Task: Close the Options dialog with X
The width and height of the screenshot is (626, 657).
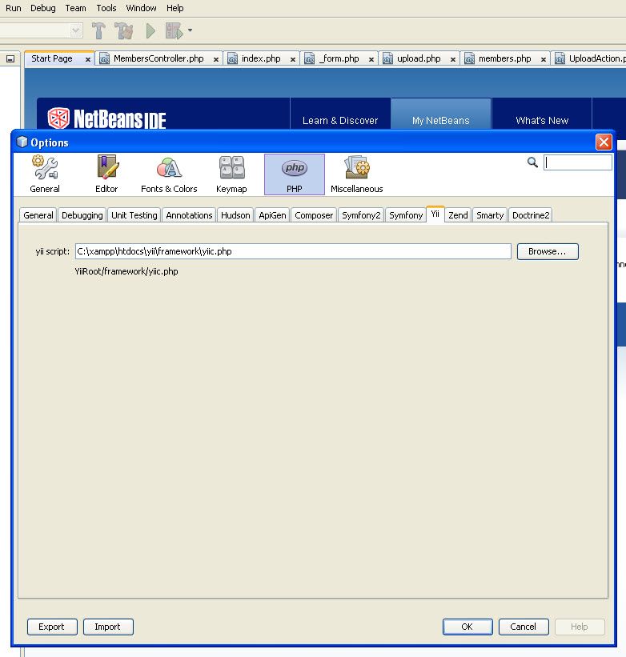Action: tap(604, 142)
